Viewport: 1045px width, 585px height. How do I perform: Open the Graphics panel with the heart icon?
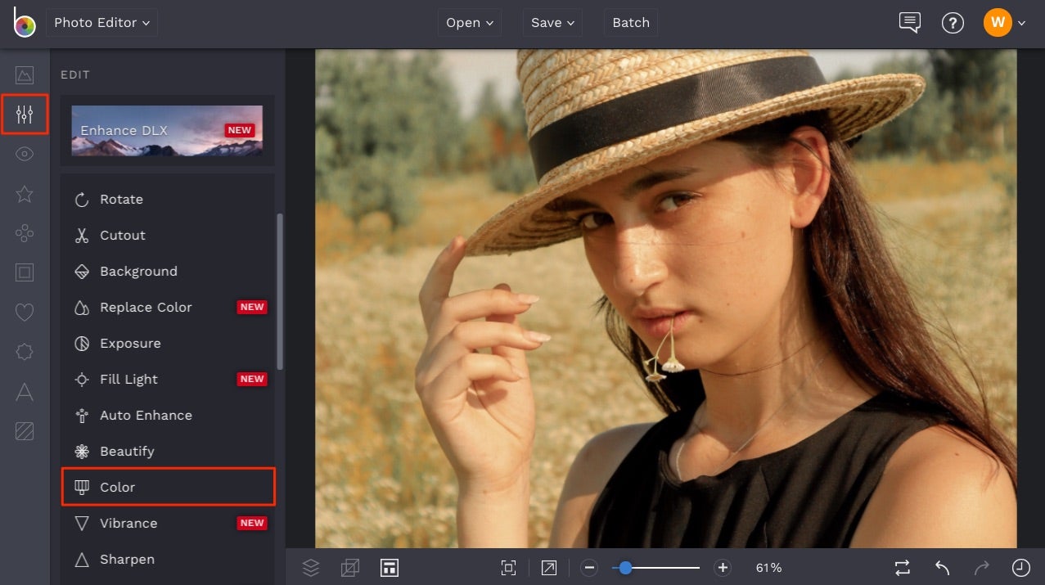(x=25, y=312)
